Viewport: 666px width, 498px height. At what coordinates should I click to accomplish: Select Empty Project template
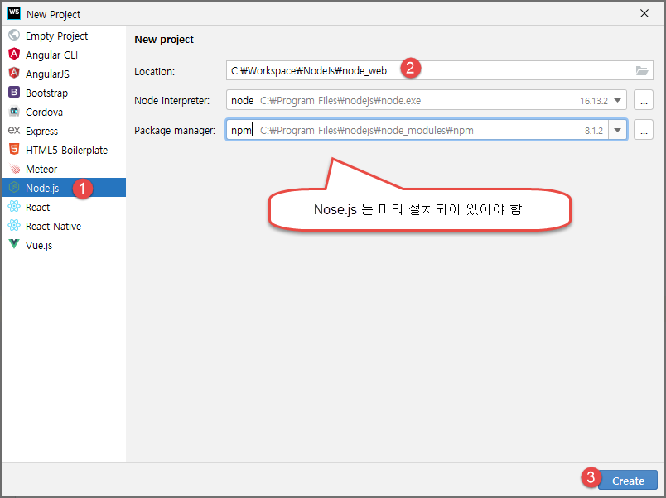pyautogui.click(x=64, y=36)
